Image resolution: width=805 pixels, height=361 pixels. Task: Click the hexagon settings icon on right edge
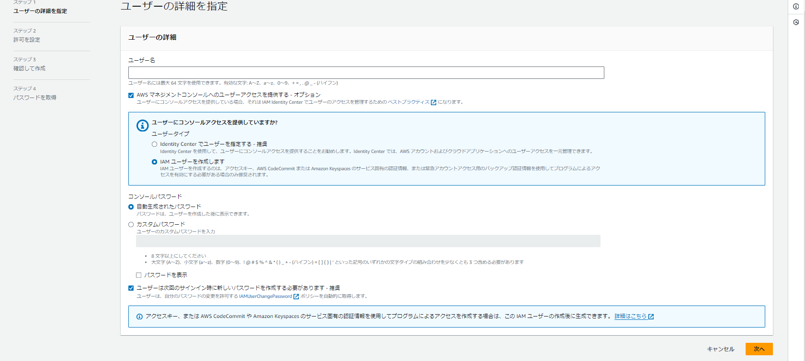tap(796, 22)
